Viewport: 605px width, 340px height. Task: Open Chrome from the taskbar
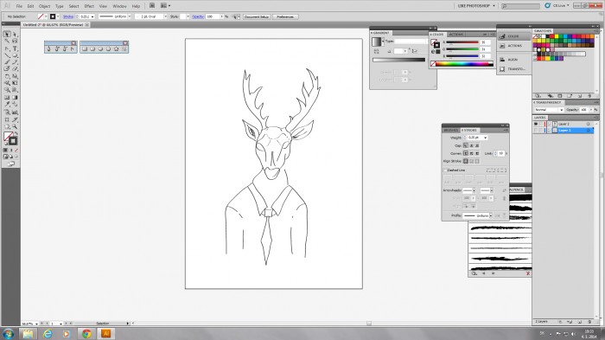click(86, 333)
